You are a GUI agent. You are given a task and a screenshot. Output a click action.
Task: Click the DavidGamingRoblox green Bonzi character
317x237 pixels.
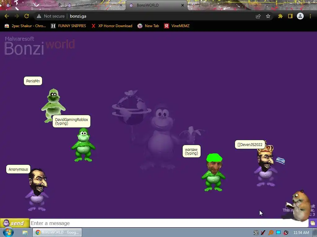click(83, 145)
